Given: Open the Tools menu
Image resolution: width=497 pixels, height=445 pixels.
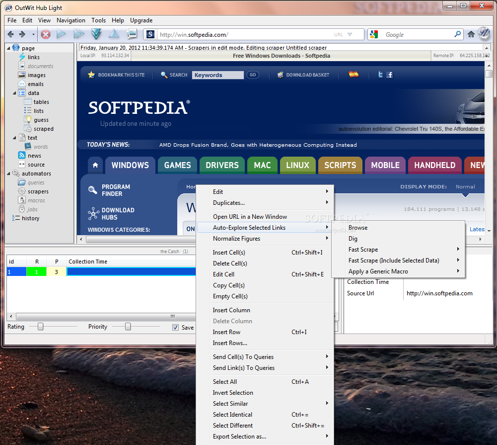Looking at the screenshot, I should [98, 20].
